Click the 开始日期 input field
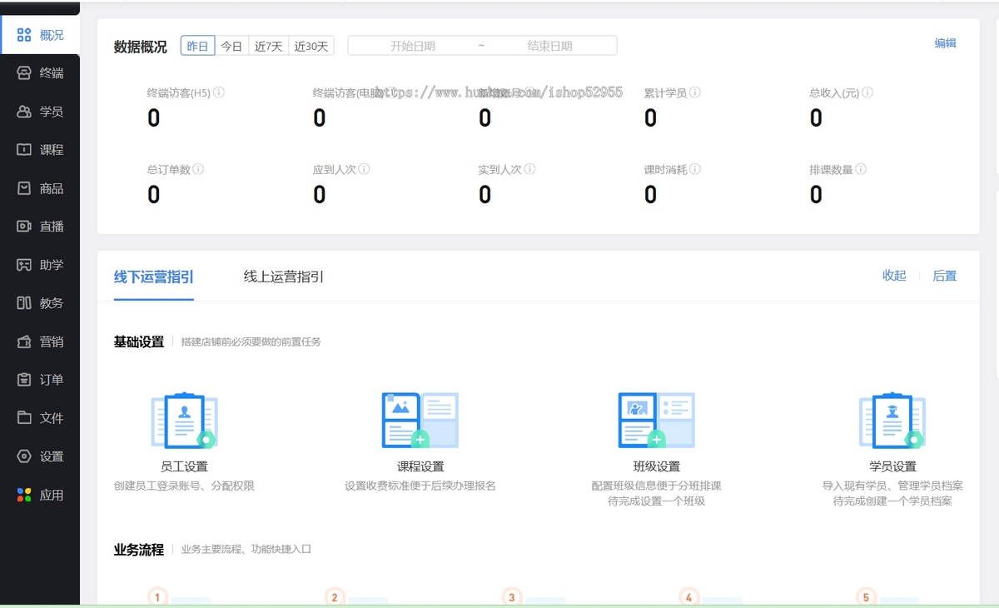999x608 pixels. (413, 46)
